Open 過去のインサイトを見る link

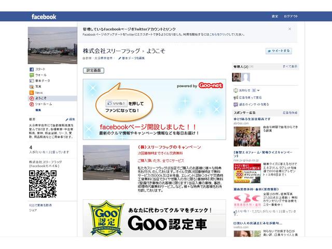pyautogui.click(x=253, y=104)
